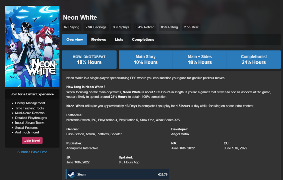Select the Completions tab
The image size is (283, 180).
pyautogui.click(x=143, y=40)
